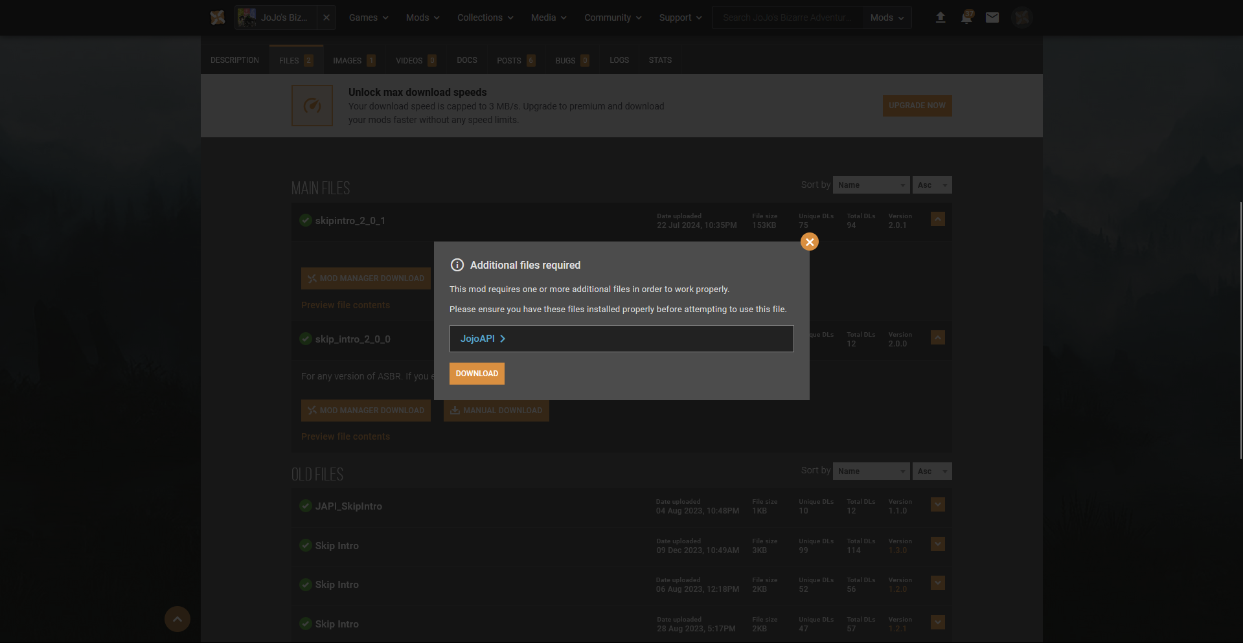Switch to the Files tab

pyautogui.click(x=296, y=60)
